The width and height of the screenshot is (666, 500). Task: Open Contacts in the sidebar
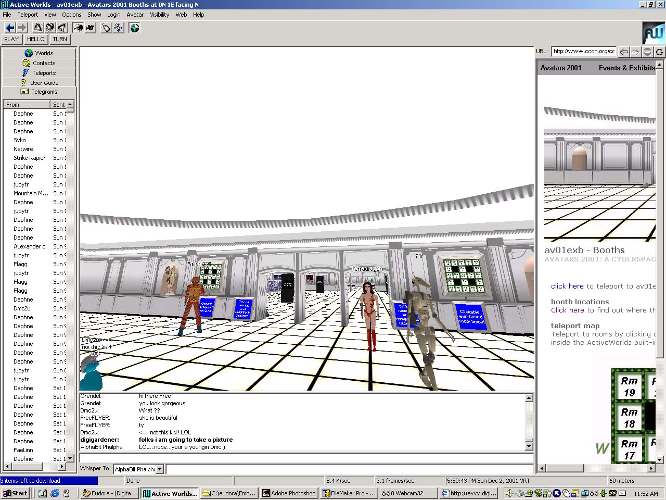[39, 63]
